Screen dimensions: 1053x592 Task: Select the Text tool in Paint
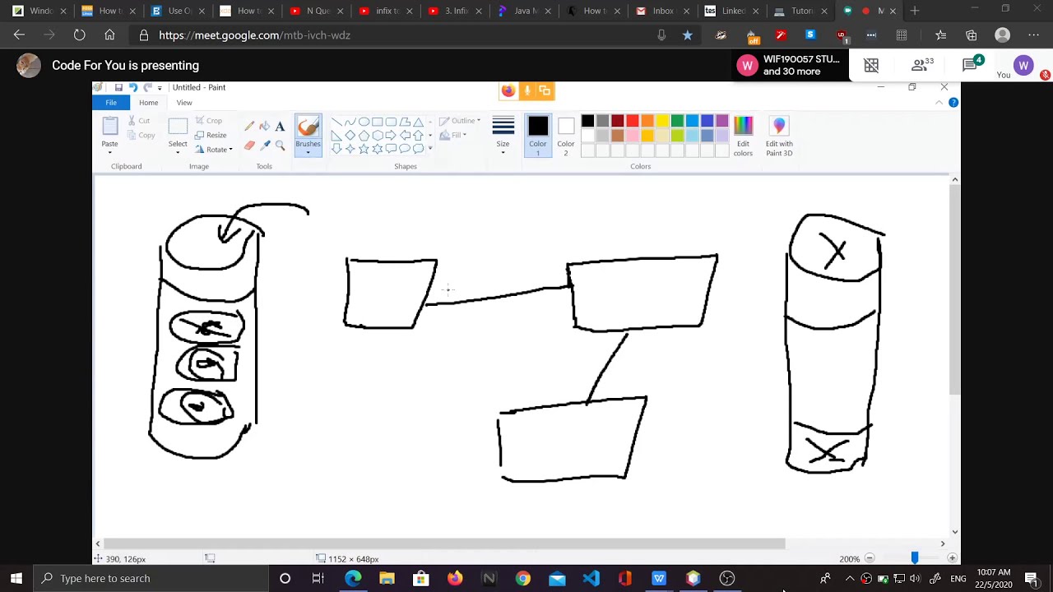(x=280, y=126)
